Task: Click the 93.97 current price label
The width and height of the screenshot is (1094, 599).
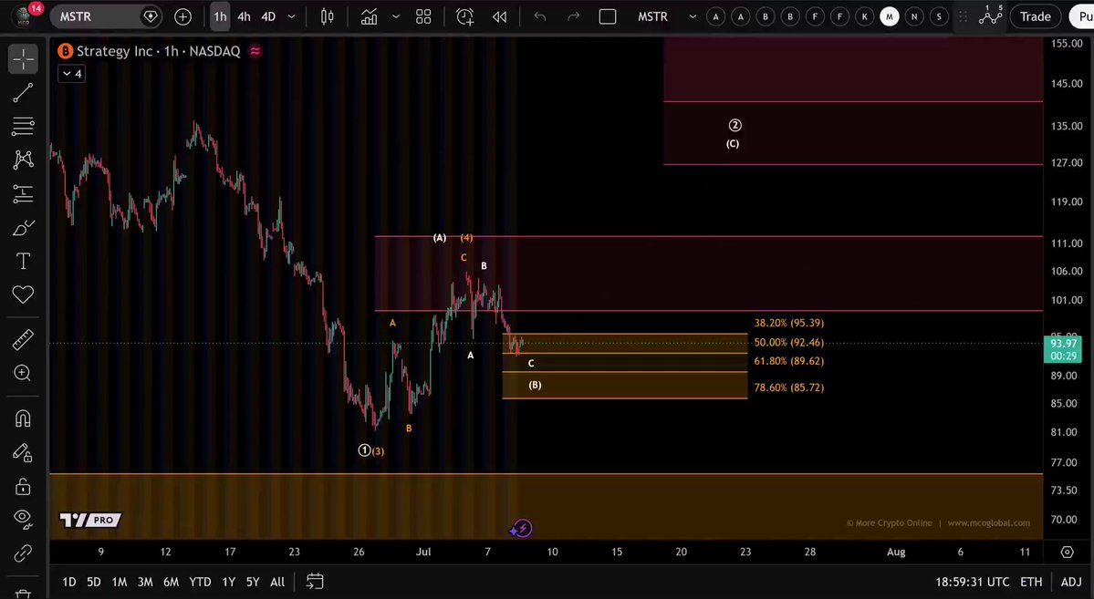Action: pyautogui.click(x=1063, y=349)
